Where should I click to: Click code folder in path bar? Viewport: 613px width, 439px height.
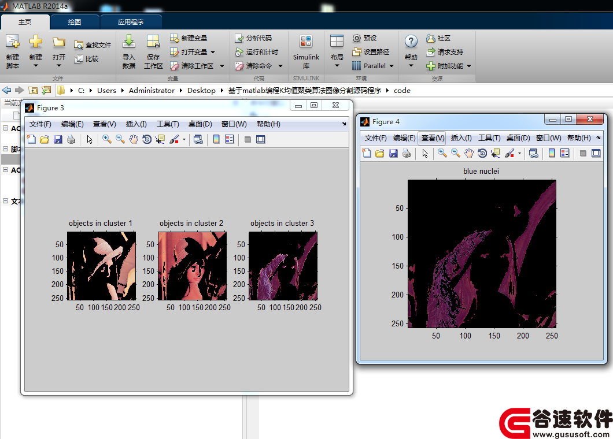click(x=402, y=91)
